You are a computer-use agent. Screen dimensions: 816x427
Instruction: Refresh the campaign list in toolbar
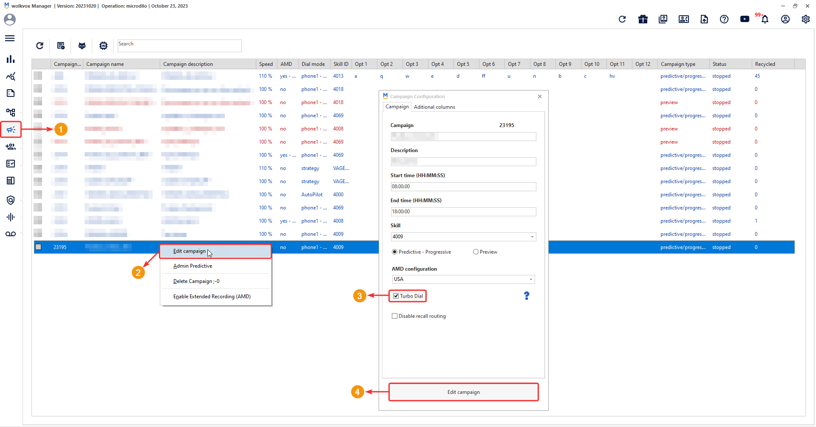tap(40, 45)
